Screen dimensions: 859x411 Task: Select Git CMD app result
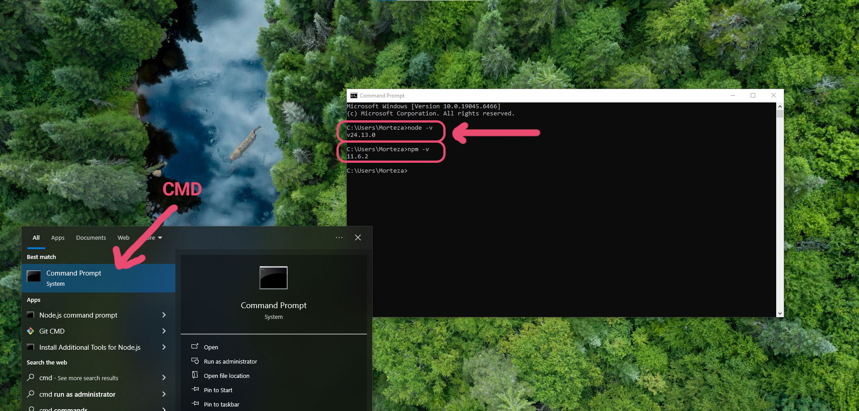click(98, 331)
